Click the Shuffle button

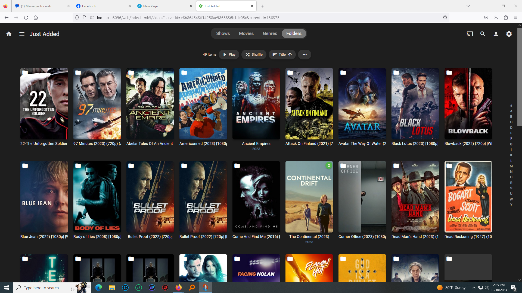254,55
